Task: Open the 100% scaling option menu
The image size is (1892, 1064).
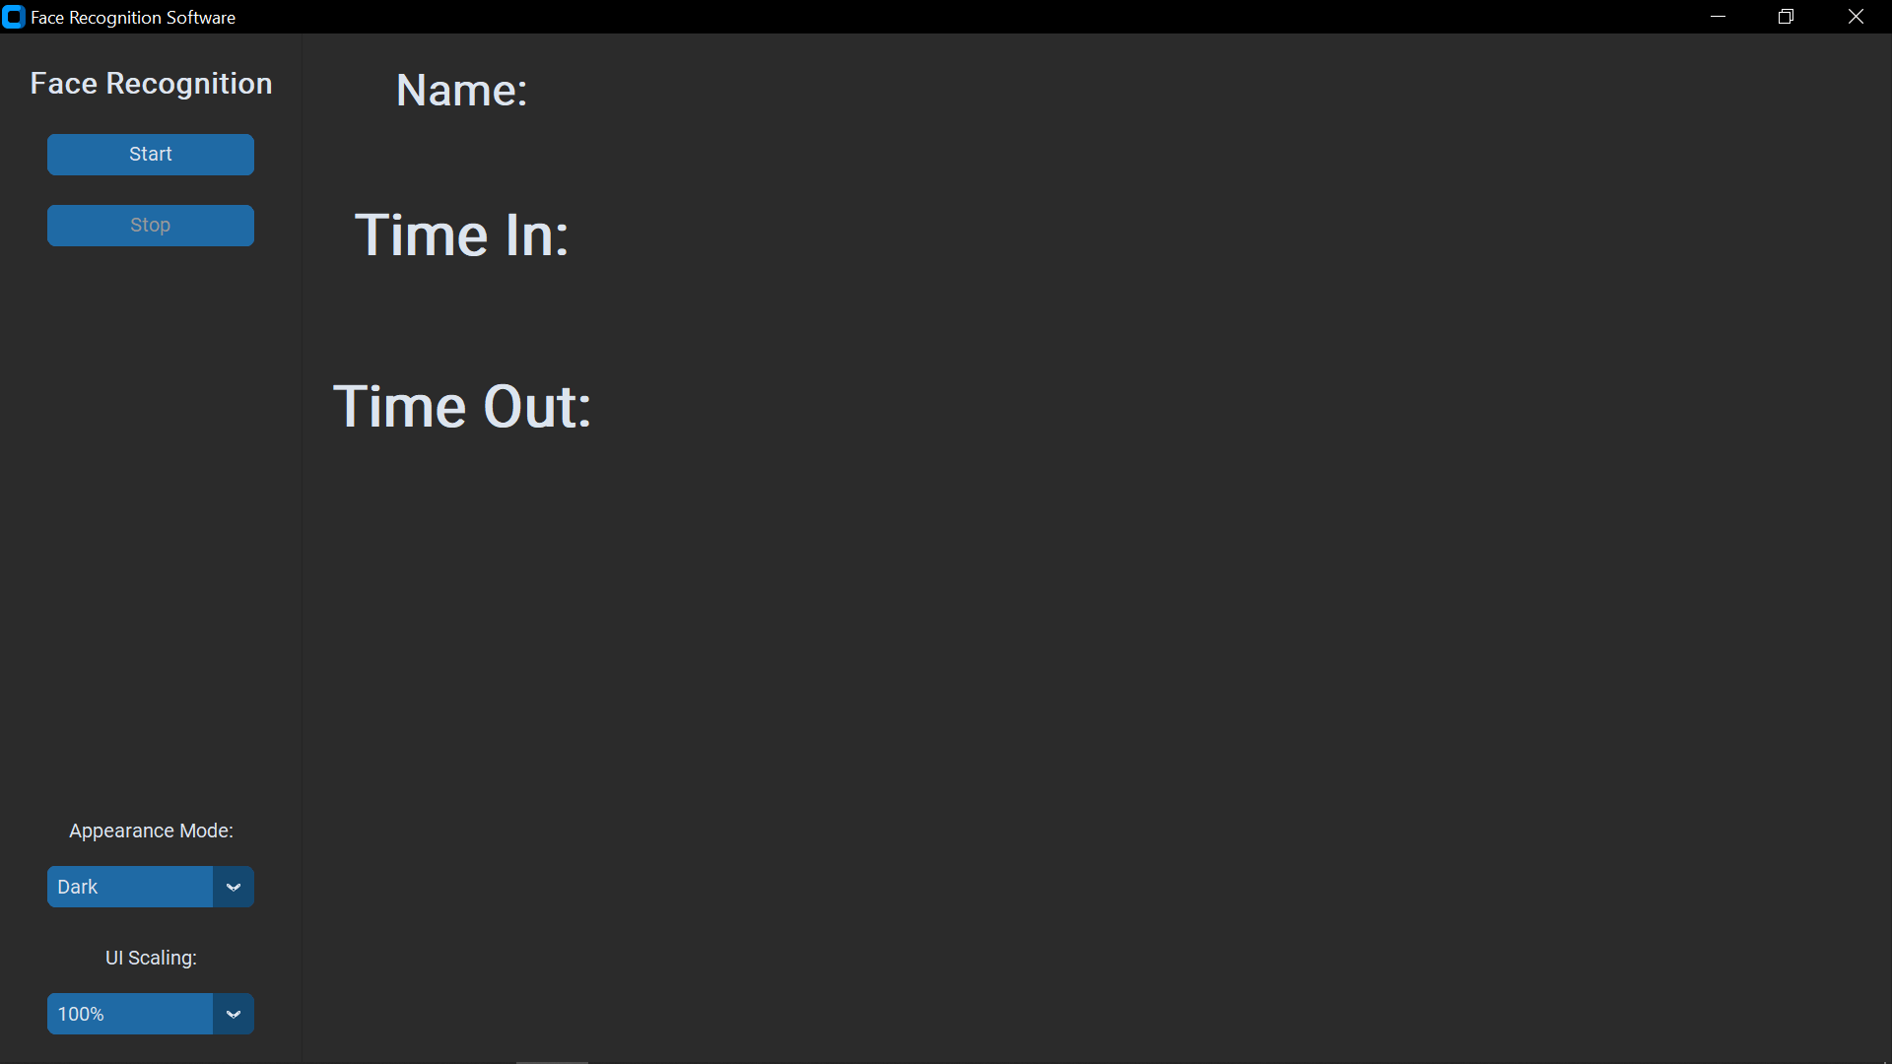Action: (129, 1014)
